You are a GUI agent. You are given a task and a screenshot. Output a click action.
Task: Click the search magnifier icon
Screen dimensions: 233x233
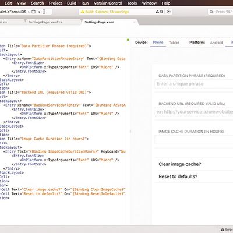click(211, 12)
